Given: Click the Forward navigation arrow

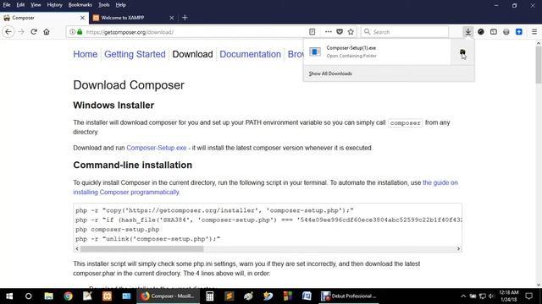Looking at the screenshot, I should point(21,32).
